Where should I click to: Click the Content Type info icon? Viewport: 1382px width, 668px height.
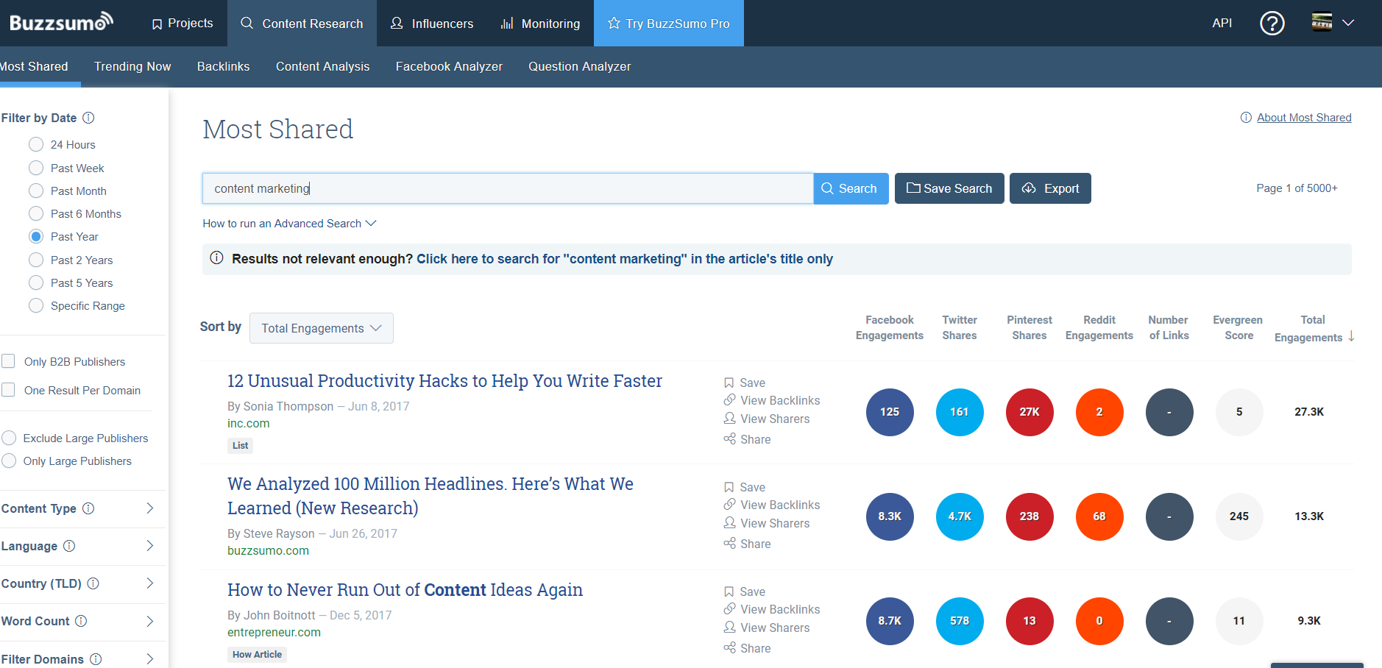[88, 508]
